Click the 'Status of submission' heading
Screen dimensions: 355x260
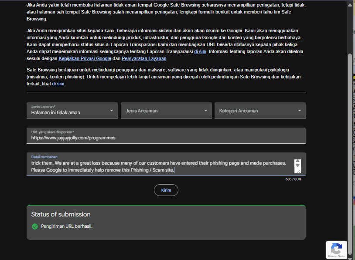(61, 214)
